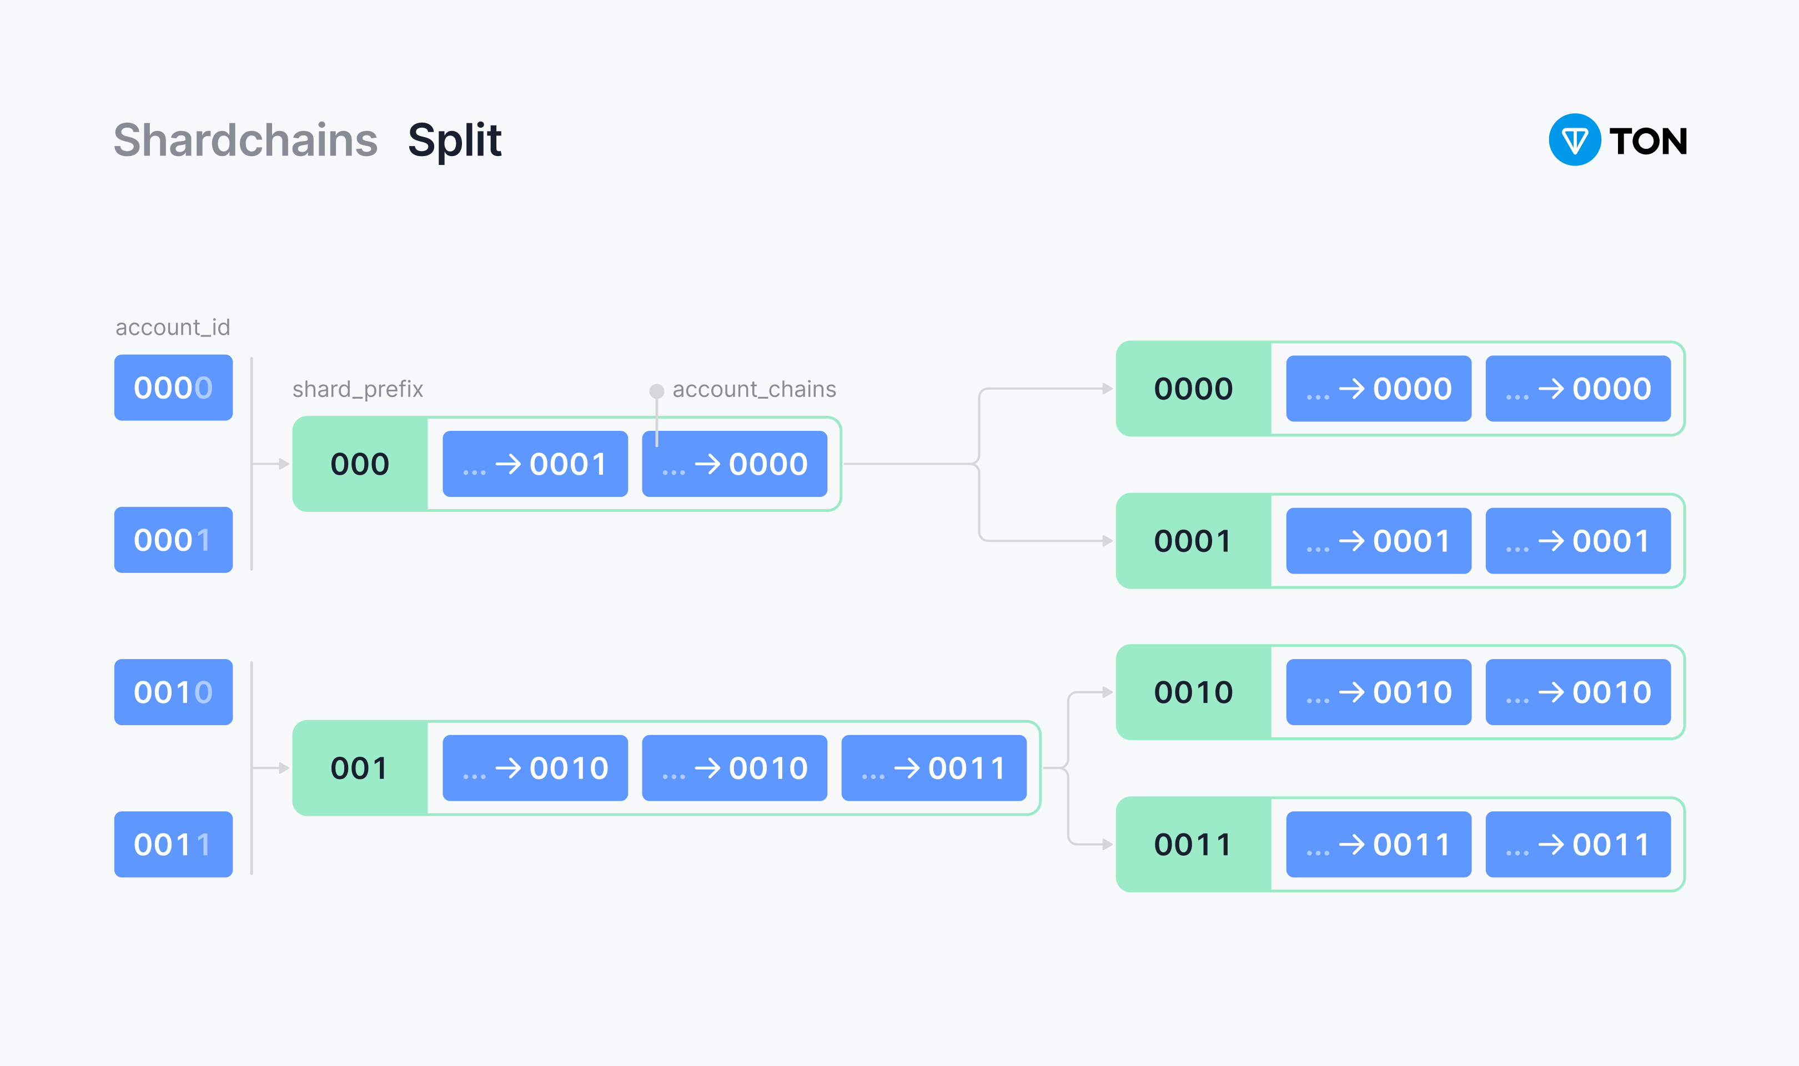Select the blue 0010 account_id box
The height and width of the screenshot is (1066, 1799).
point(173,692)
